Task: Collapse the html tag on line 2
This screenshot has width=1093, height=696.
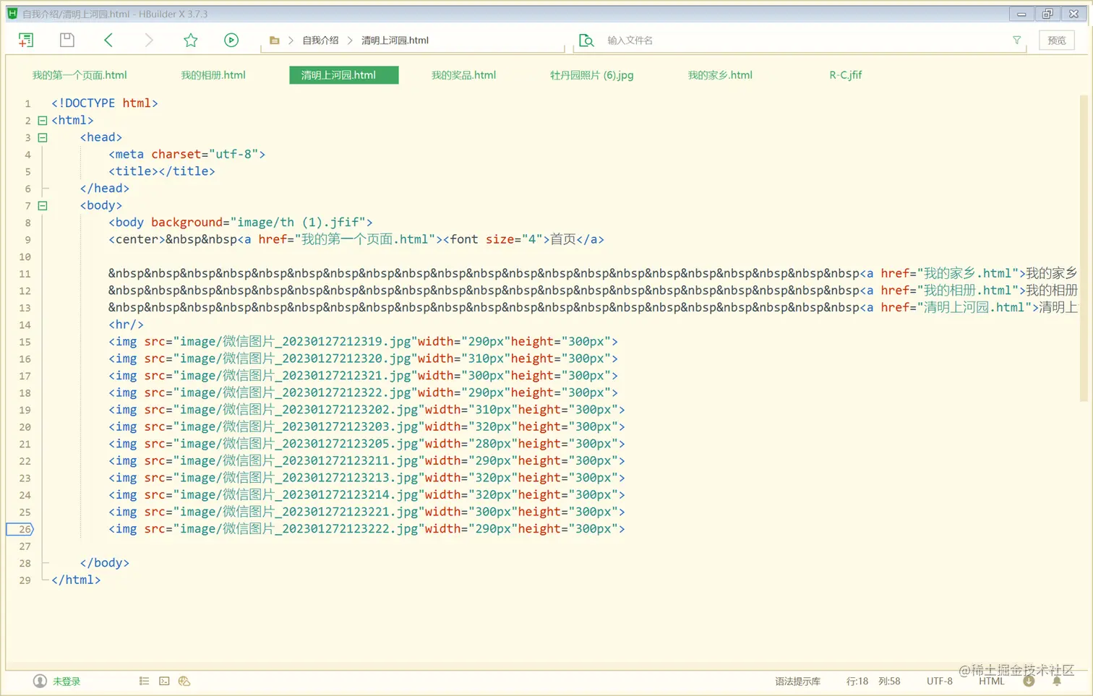Action: (43, 121)
